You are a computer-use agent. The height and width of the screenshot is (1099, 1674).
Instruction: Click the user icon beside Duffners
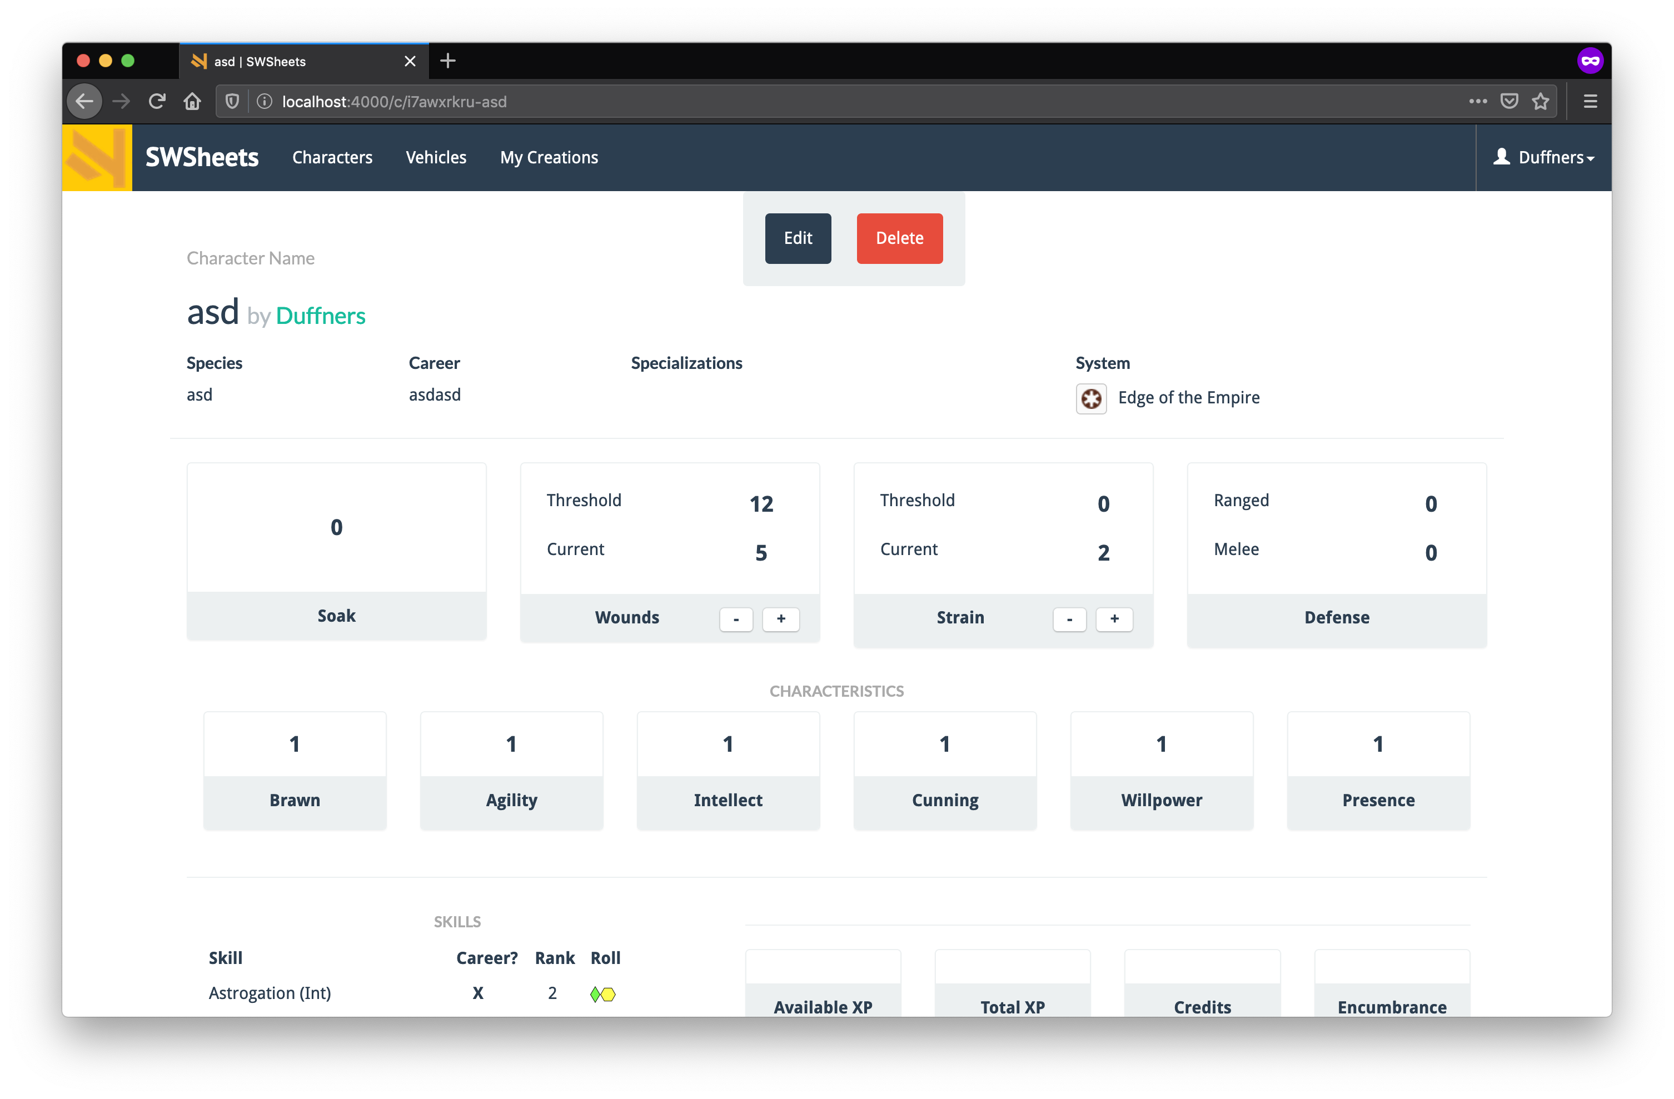1502,157
